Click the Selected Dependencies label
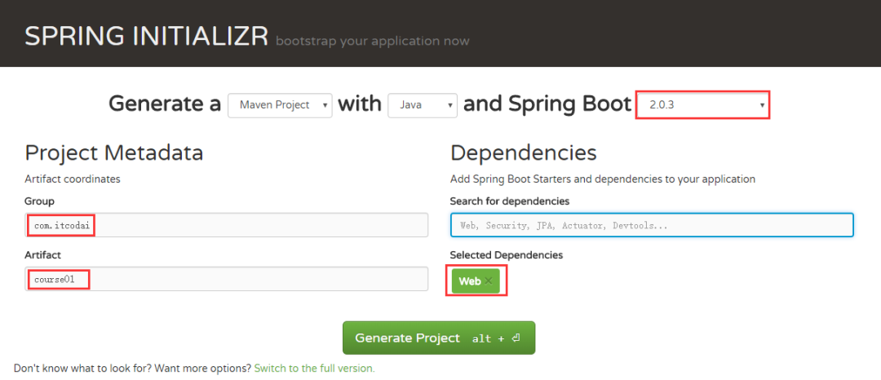 coord(506,255)
